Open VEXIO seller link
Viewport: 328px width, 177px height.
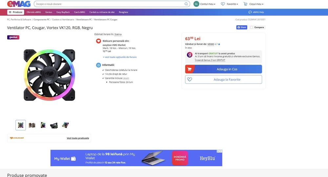point(211,44)
